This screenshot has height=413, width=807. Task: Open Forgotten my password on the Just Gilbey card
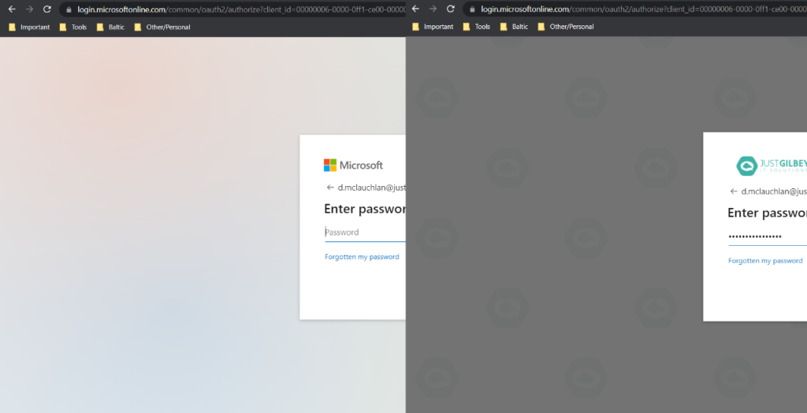point(765,261)
